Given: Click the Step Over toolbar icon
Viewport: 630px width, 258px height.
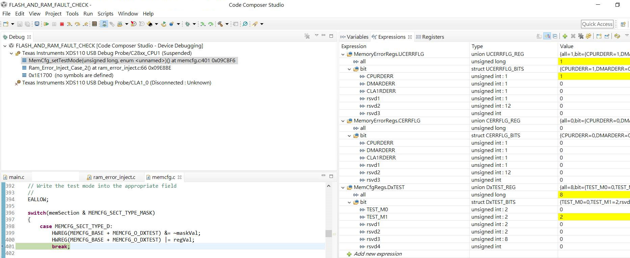Looking at the screenshot, I should (77, 24).
